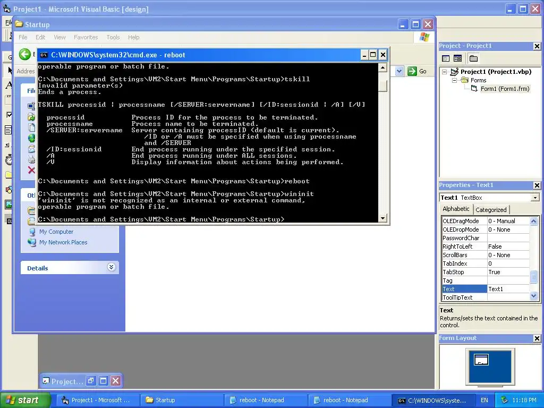Open Tools menu in Startup window
Viewport: 544px width, 408px height.
click(113, 37)
